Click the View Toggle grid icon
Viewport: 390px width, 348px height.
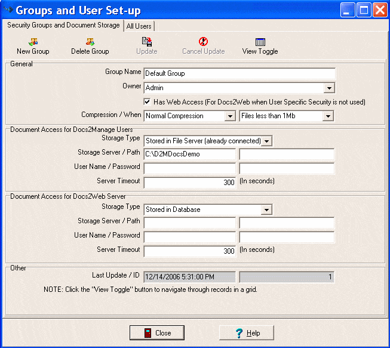(260, 42)
